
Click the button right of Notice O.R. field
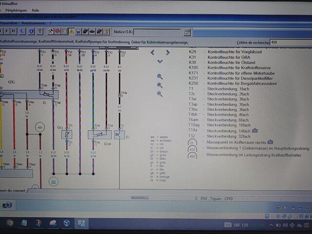[x=186, y=32]
